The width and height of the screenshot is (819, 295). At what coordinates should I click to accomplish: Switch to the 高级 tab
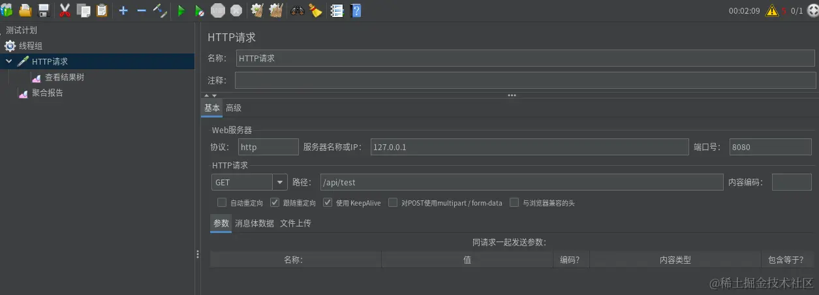234,108
